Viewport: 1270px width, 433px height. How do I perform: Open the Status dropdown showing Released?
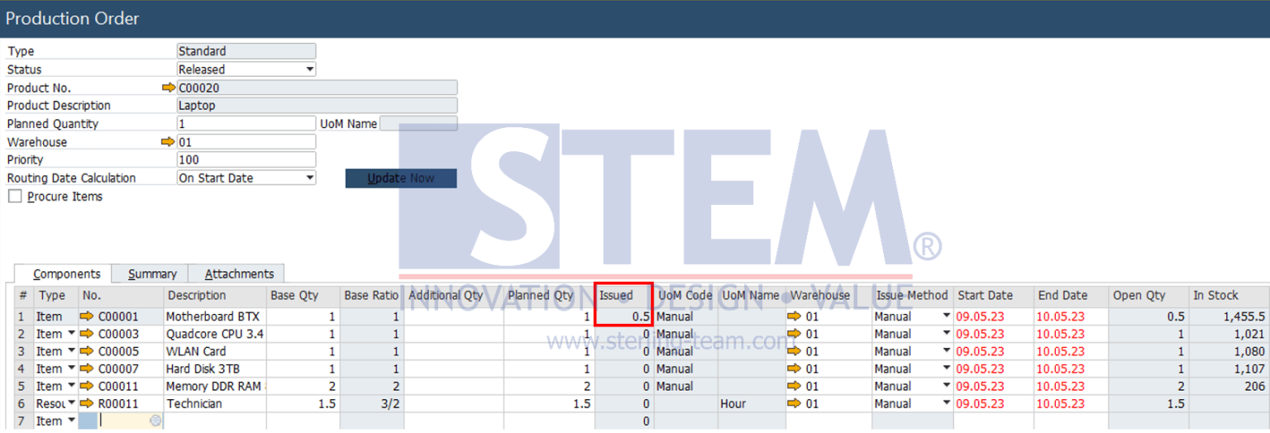(x=309, y=69)
